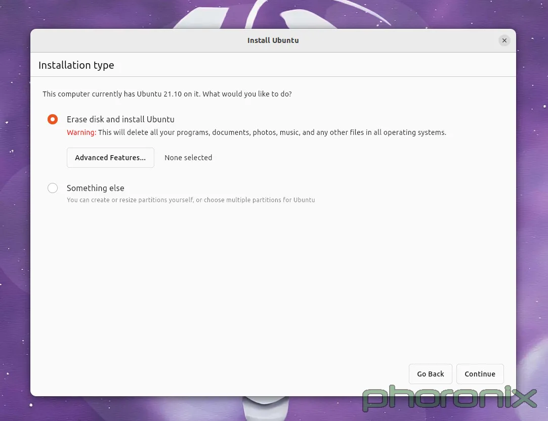Select Erase disk and install Ubuntu option
The height and width of the screenshot is (421, 548).
coord(53,119)
